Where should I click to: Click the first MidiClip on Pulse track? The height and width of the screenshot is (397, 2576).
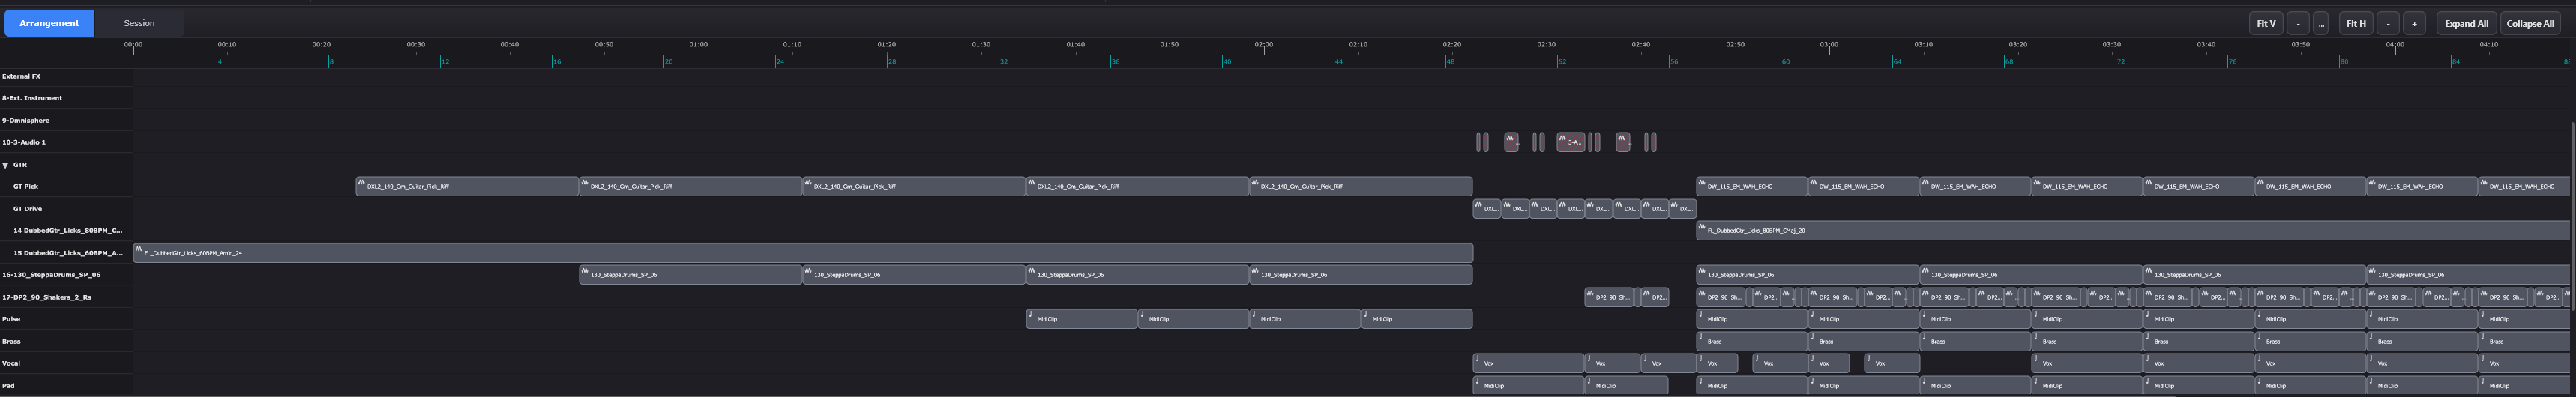click(1081, 319)
